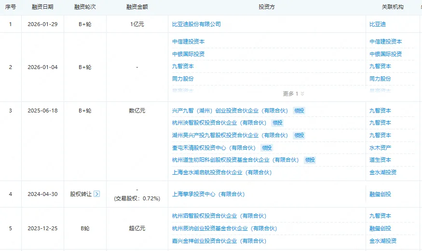Viewport: 422px width, 251px height.
Task: Open 杭州泱智股权投资合伙企业 link
Action: [219, 123]
